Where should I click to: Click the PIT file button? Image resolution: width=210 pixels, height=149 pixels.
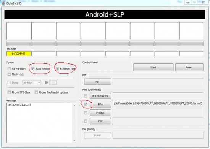(97, 82)
